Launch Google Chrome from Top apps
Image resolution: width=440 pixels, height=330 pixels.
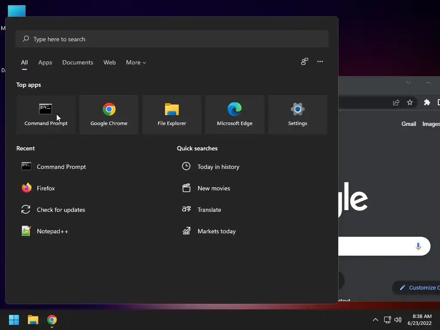(109, 114)
